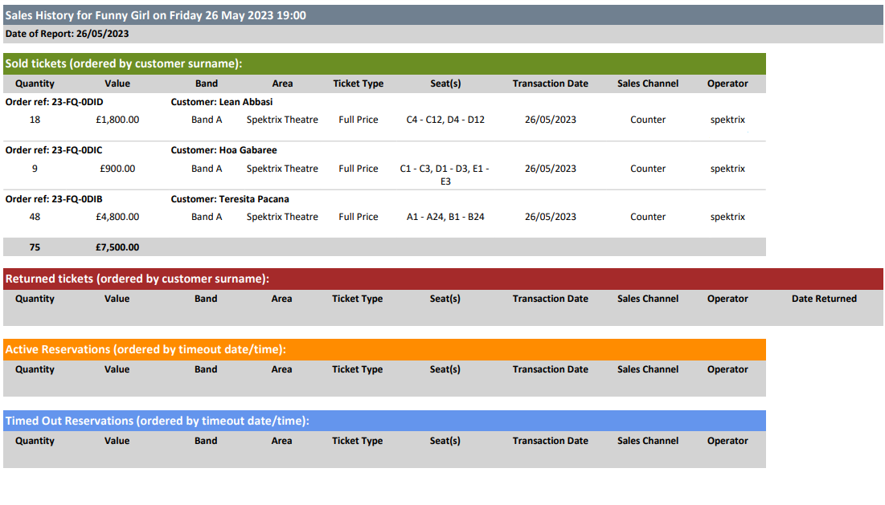Click the report title Sales History for Funny Girl
This screenshot has width=885, height=505.
(156, 15)
